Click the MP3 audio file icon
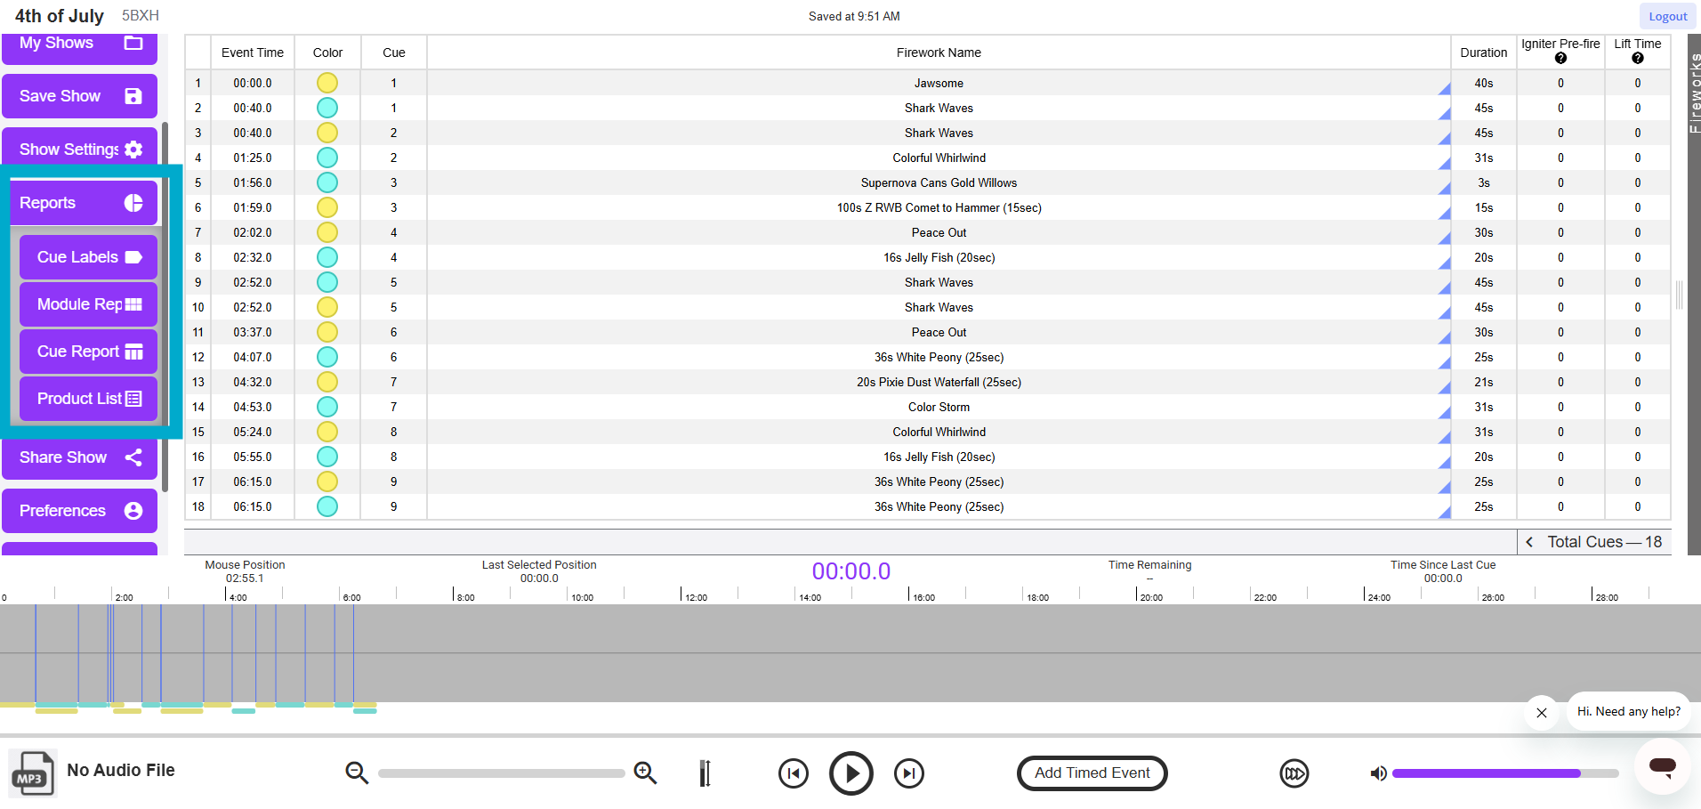Screen dimensions: 1701x809 coord(32,773)
